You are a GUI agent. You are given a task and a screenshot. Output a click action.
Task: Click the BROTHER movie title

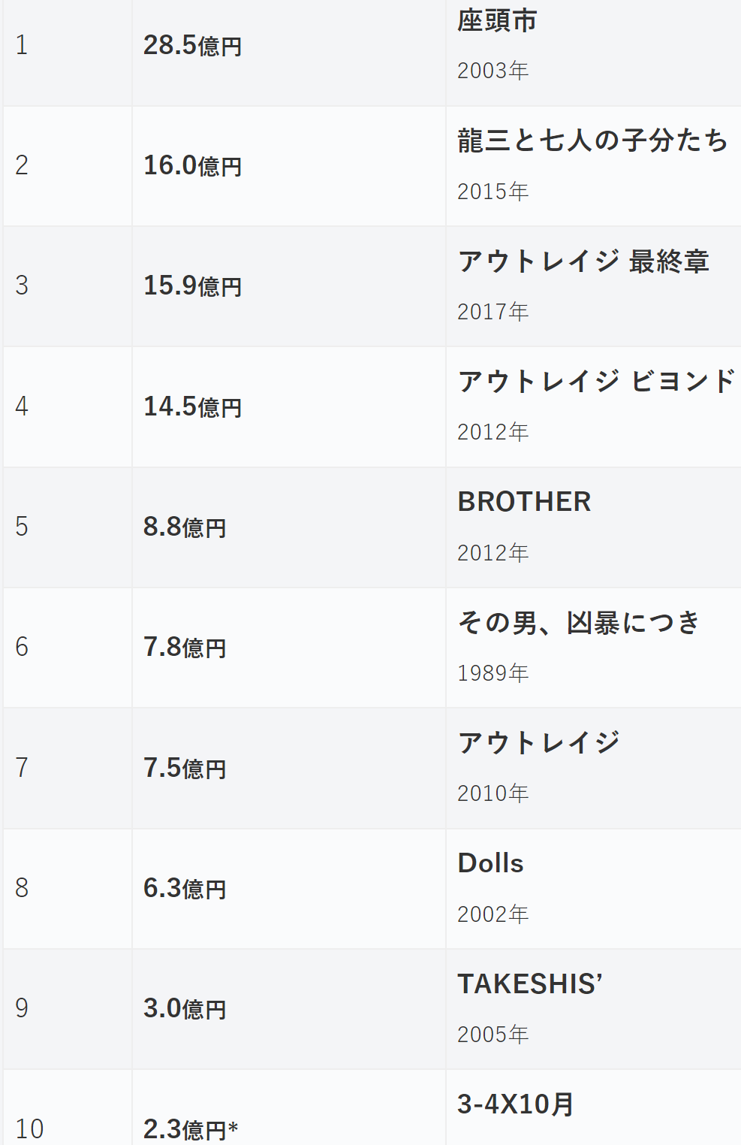pyautogui.click(x=524, y=502)
